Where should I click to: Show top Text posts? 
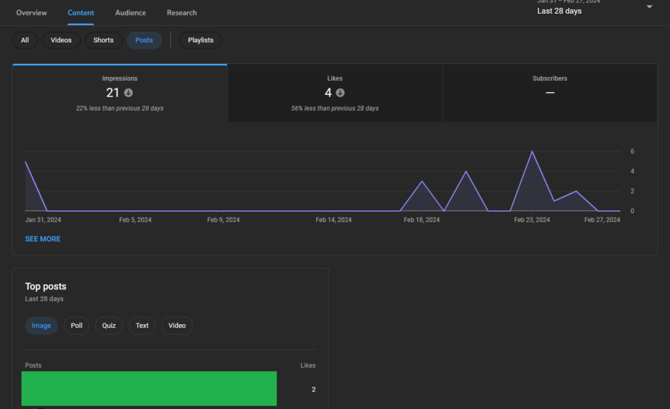[142, 325]
